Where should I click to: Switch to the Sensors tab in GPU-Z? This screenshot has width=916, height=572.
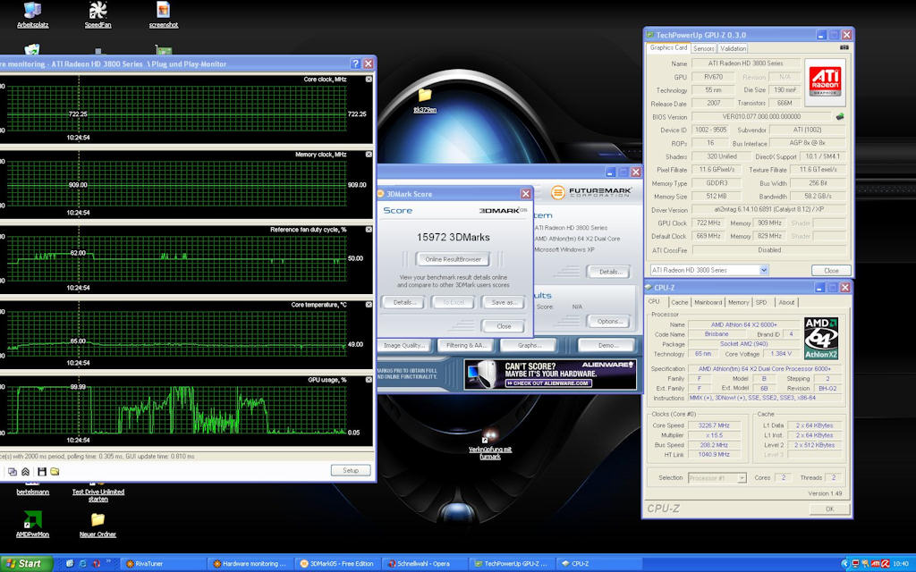click(x=704, y=48)
